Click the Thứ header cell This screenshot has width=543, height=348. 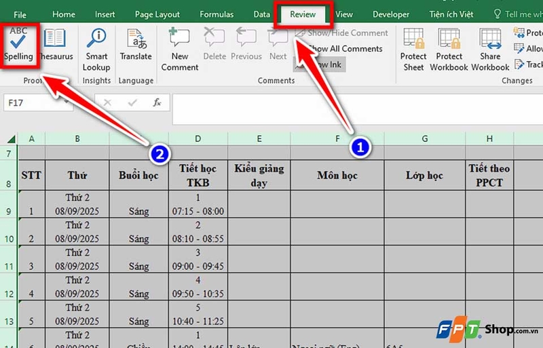(77, 175)
